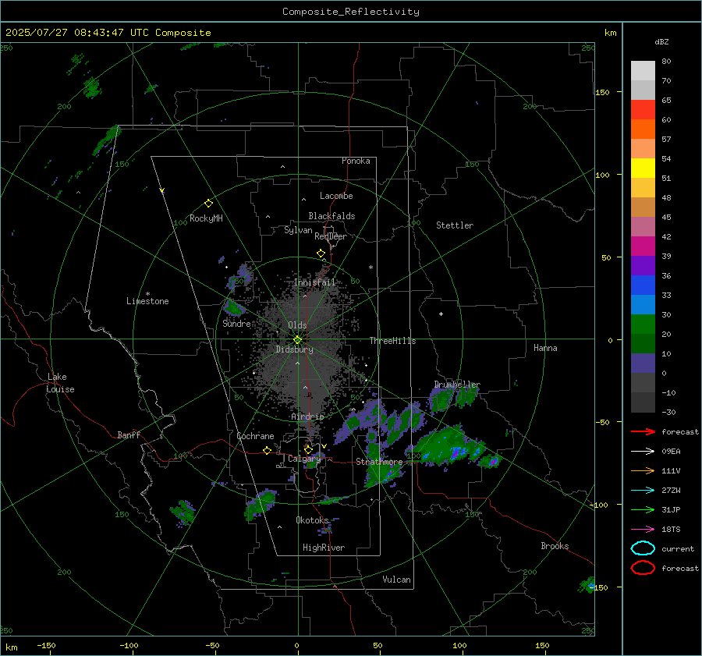Click the Limestone label
The height and width of the screenshot is (656, 702).
[x=147, y=301]
